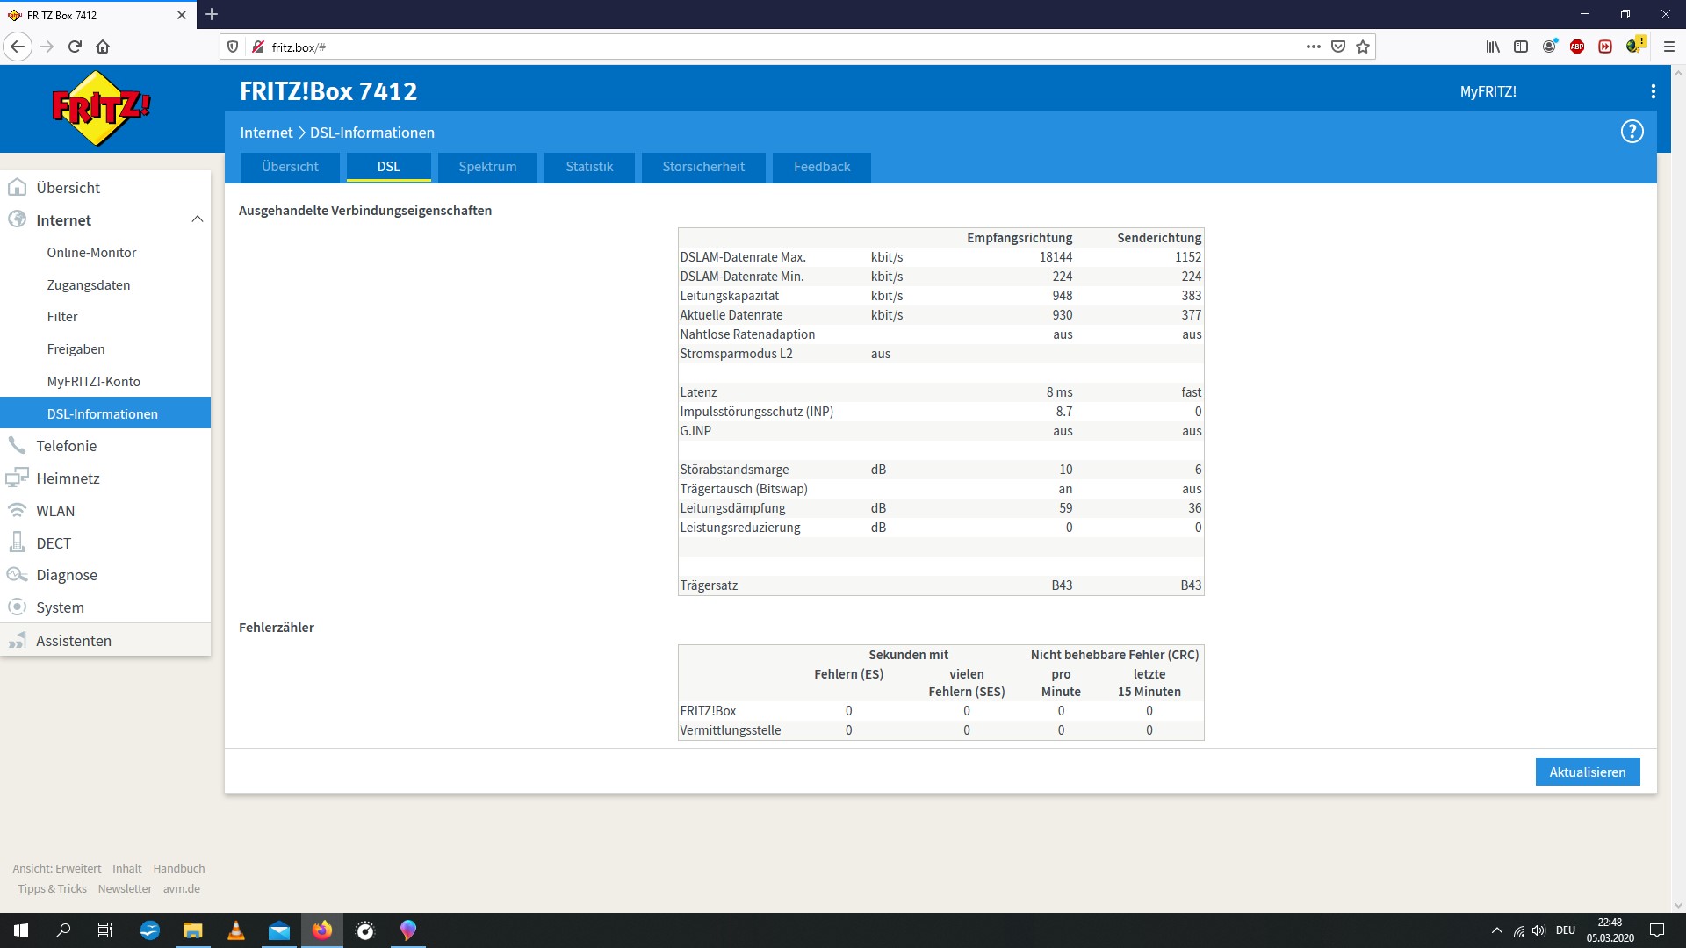1686x948 pixels.
Task: Open the Diagnose sidebar section
Action: (x=66, y=574)
